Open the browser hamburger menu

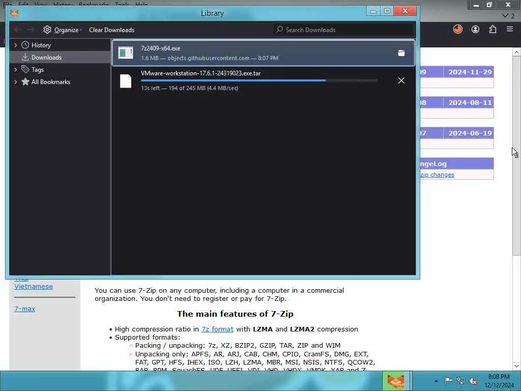510,29
